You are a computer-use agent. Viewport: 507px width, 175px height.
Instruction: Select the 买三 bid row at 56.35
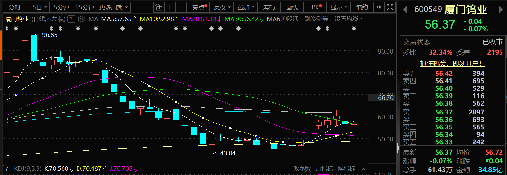[453, 127]
